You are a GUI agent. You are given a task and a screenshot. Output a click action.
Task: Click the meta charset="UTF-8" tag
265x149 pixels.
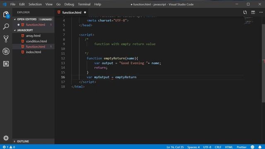tap(108, 20)
